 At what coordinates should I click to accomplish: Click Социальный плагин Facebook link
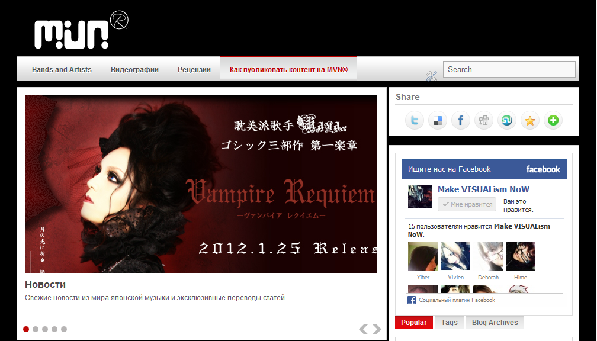click(457, 300)
